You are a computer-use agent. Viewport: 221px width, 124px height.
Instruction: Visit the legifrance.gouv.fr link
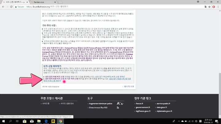[143, 111]
